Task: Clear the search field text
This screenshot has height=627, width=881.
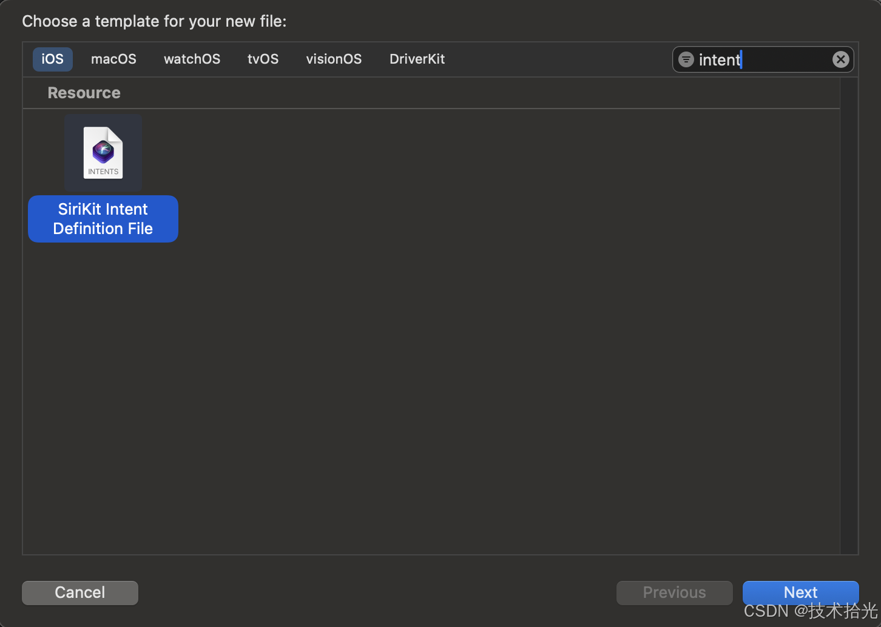Action: 840,59
